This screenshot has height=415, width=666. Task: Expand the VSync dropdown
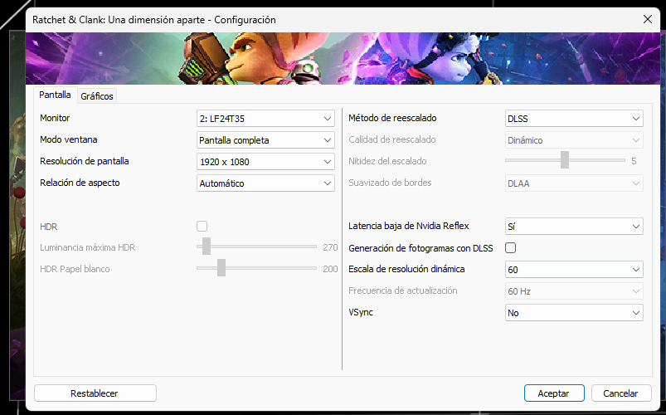click(x=574, y=313)
